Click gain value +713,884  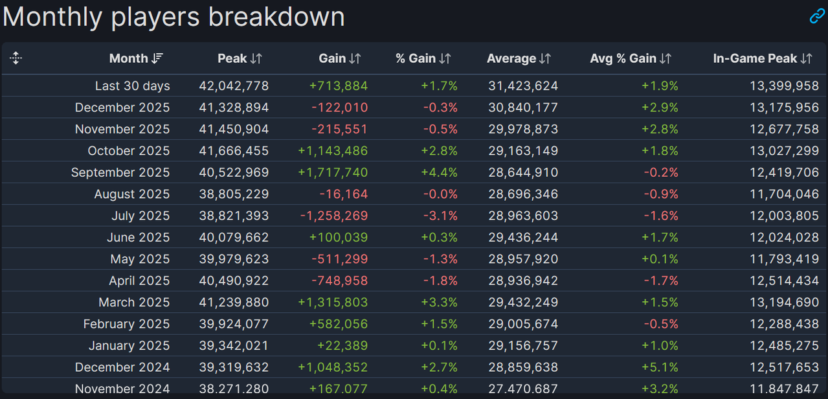point(338,85)
